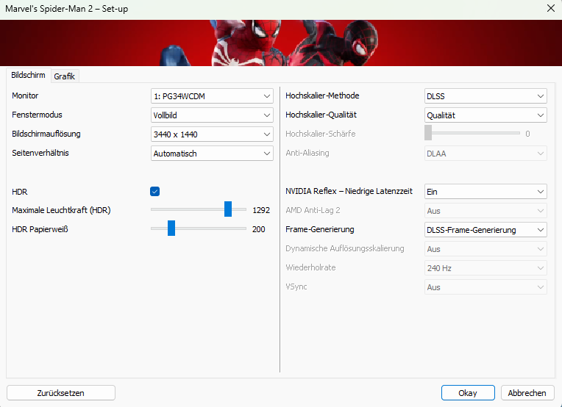562x407 pixels.
Task: Select the Bildschirm tab
Action: [x=28, y=75]
